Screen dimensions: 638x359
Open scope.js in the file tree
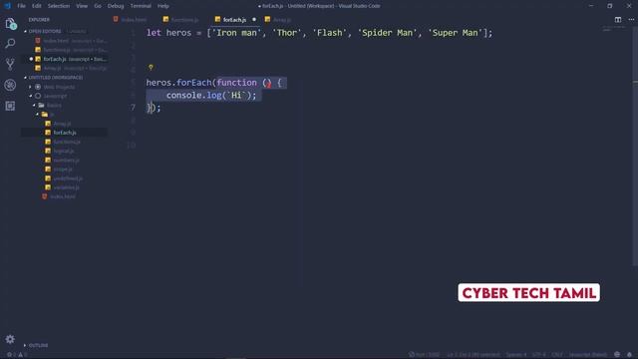[x=63, y=169]
